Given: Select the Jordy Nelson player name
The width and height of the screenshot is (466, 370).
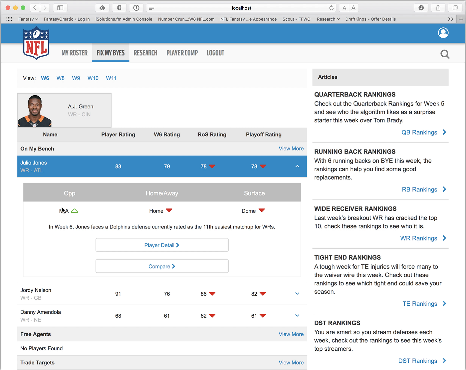Looking at the screenshot, I should tap(36, 290).
